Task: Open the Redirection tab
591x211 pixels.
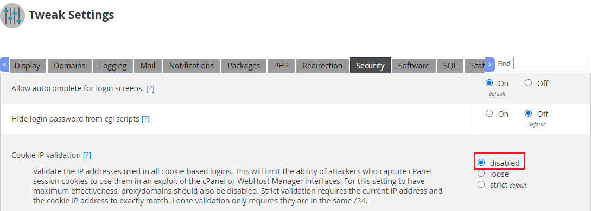Action: click(322, 66)
